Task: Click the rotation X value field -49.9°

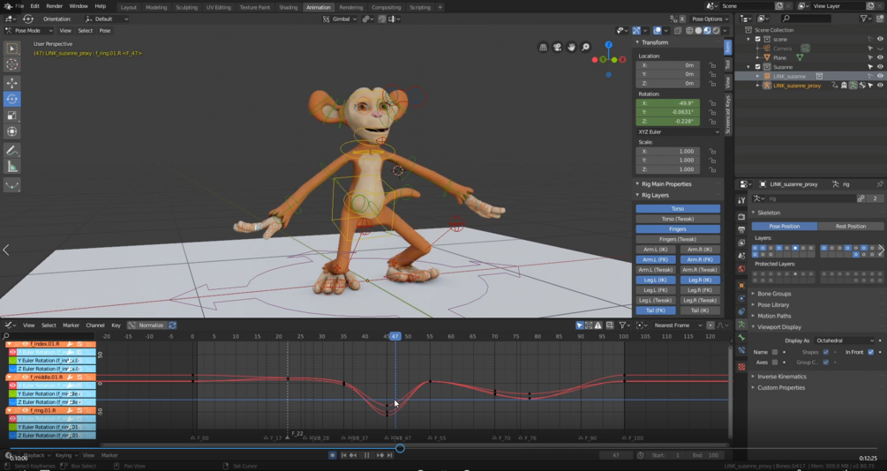Action: pos(667,103)
